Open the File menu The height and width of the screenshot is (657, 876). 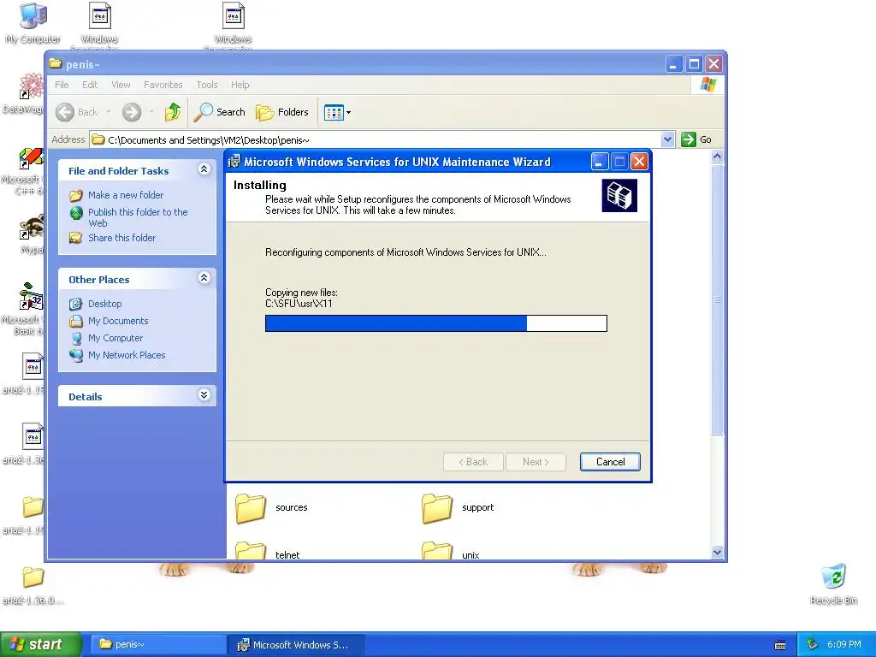(62, 85)
